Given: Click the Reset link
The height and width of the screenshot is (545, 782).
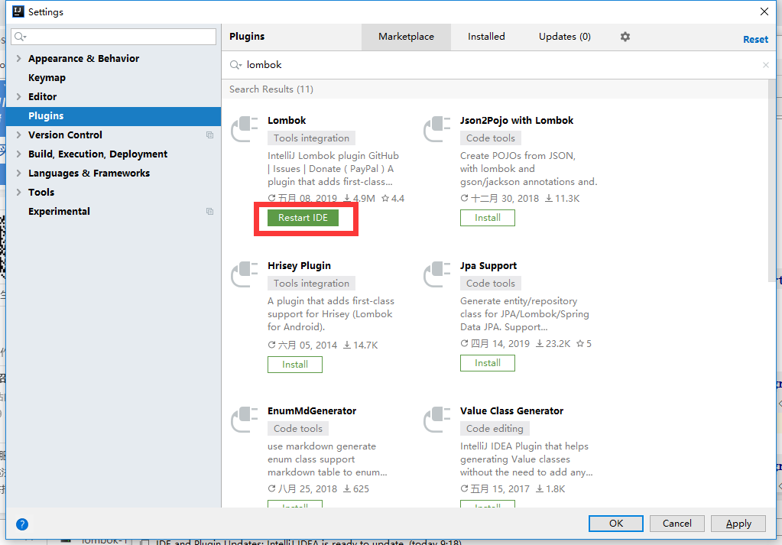Looking at the screenshot, I should coord(755,40).
